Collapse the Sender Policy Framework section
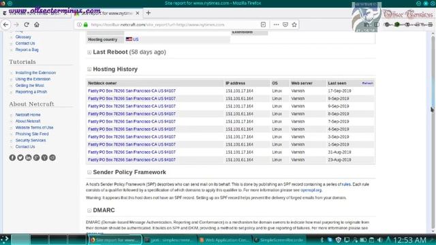Screen dimensions: 436x245 click(x=89, y=172)
